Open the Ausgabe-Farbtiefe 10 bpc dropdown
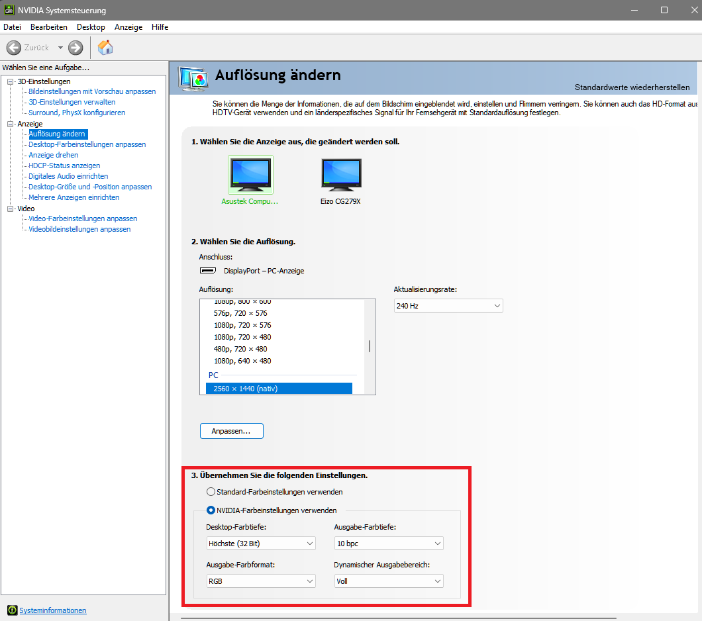The height and width of the screenshot is (621, 702). click(x=389, y=543)
